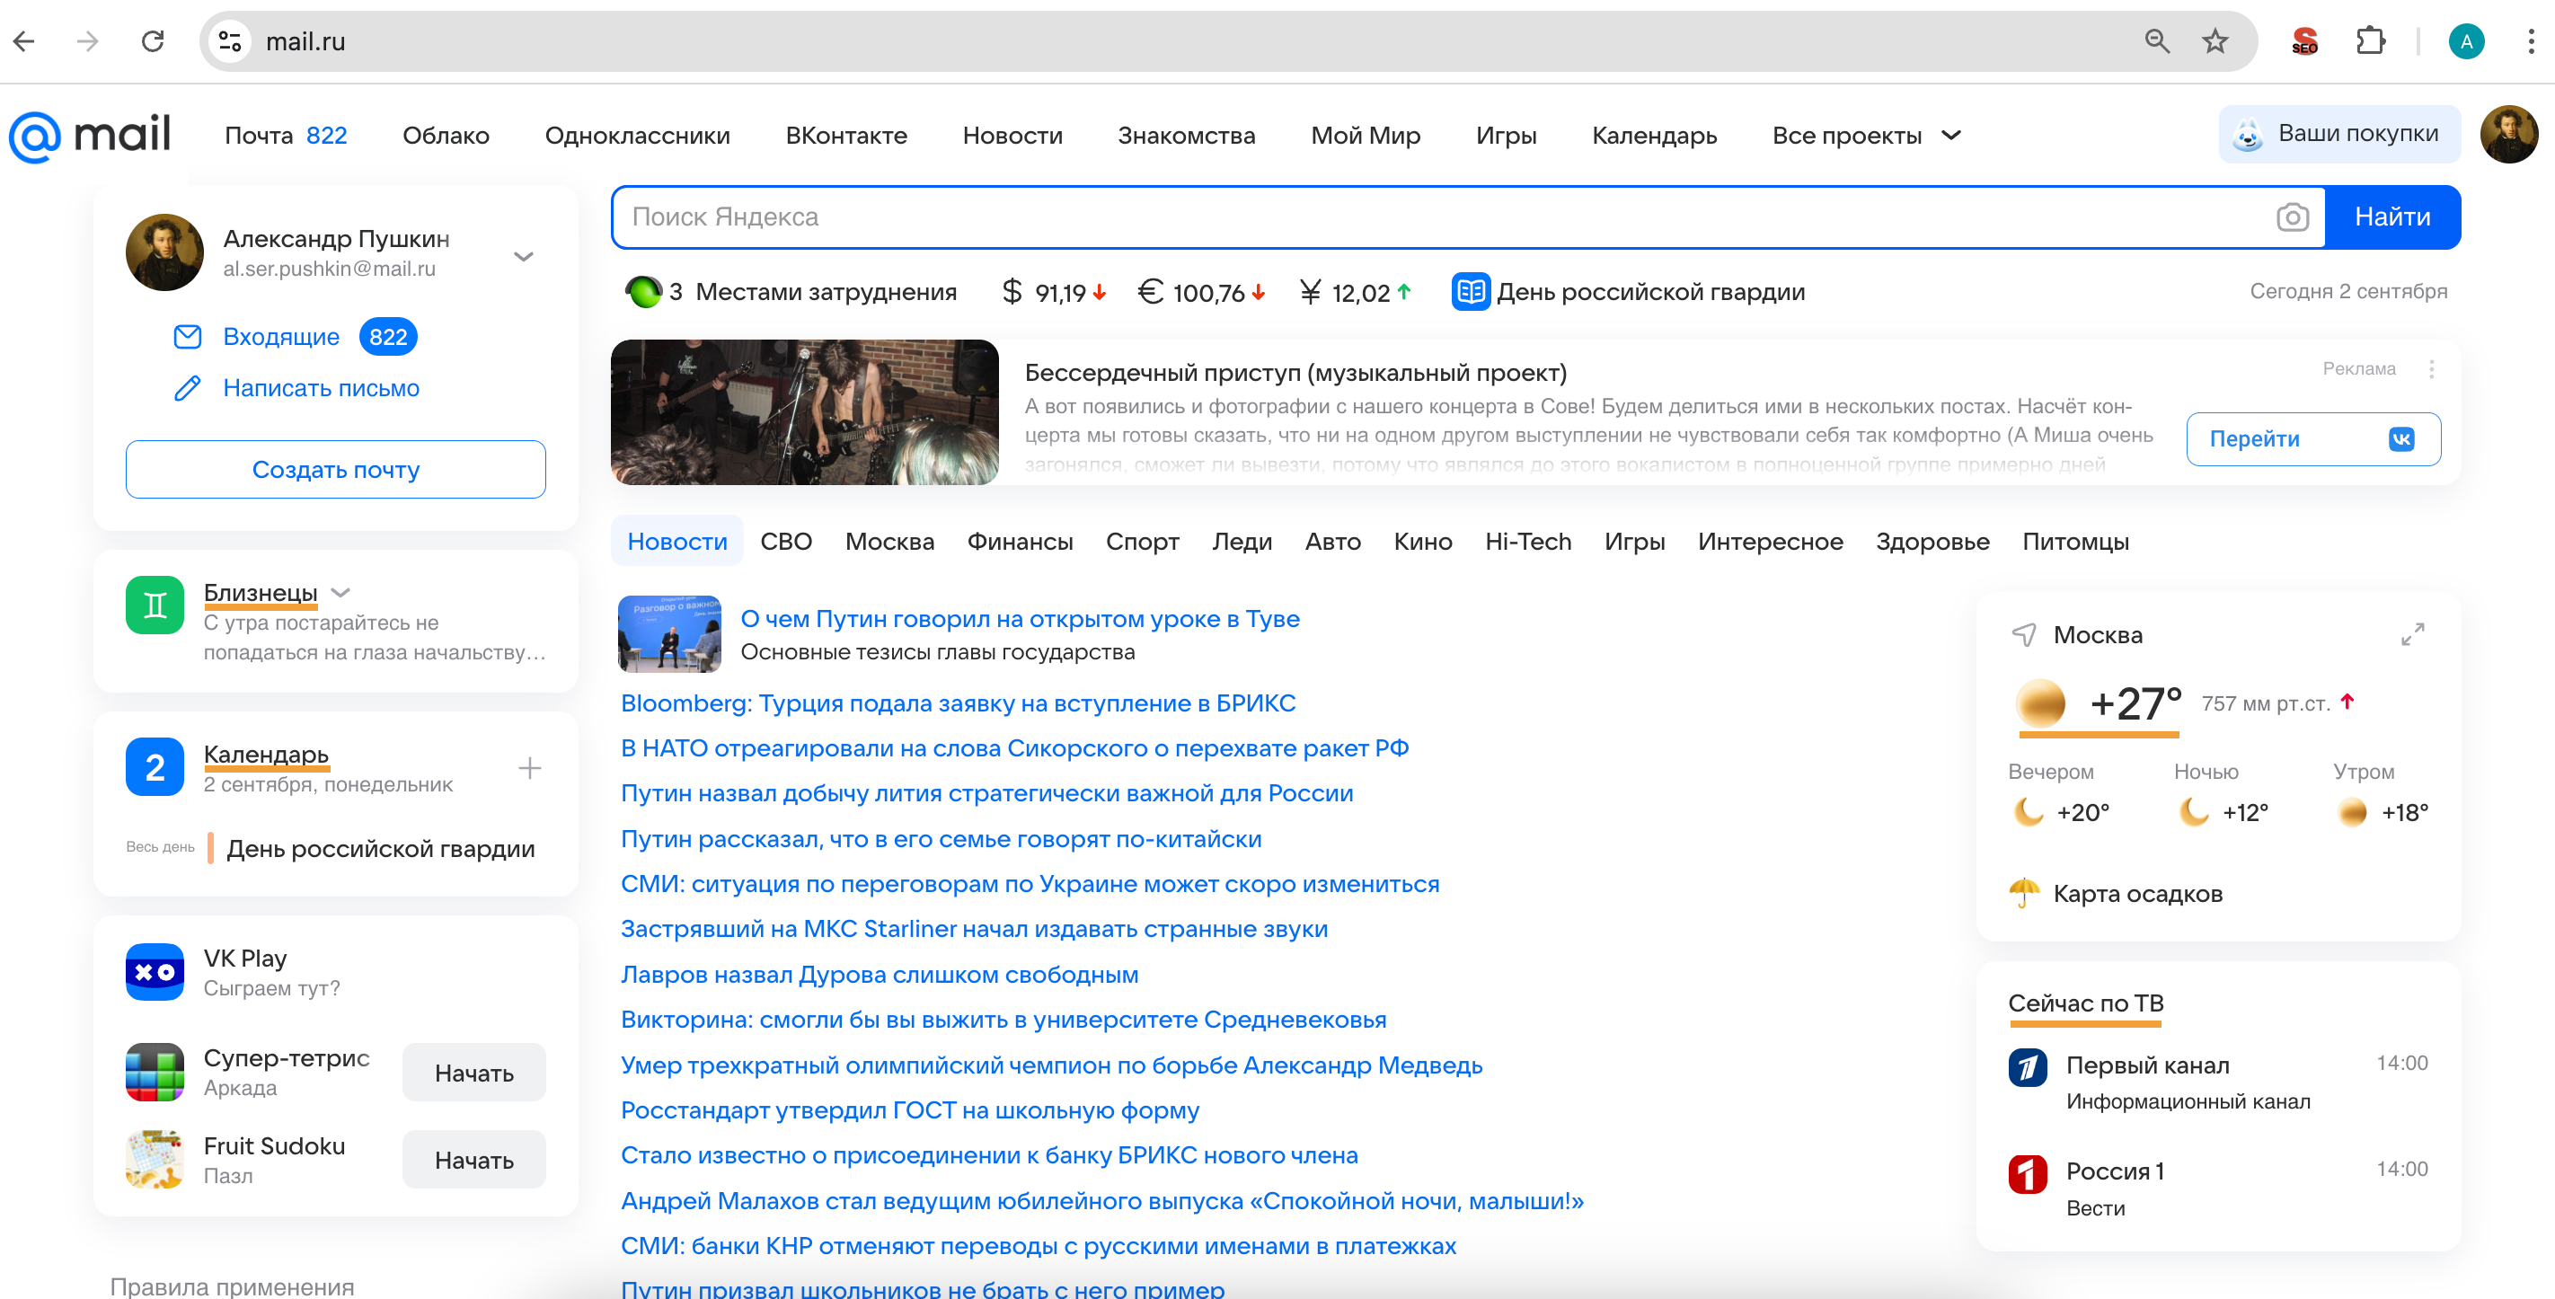Click the camera image search icon
Screen dimensions: 2555x1299
coord(2292,217)
